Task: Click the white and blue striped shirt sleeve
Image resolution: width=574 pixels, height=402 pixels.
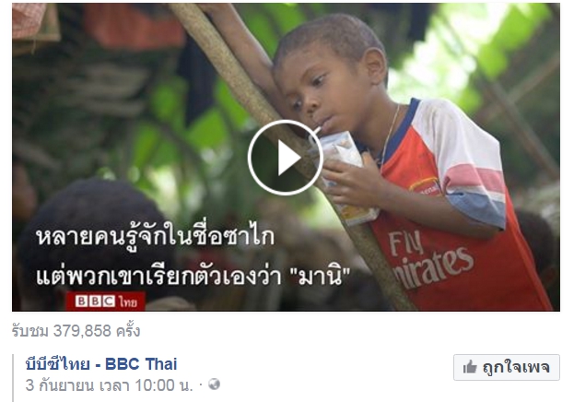Action: click(473, 169)
